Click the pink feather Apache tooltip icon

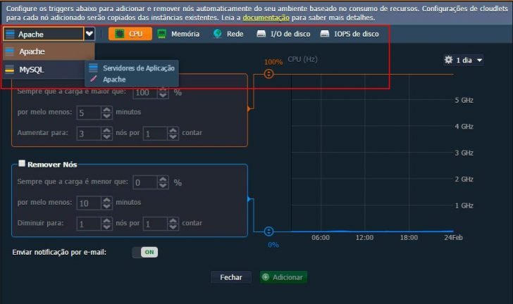click(x=93, y=78)
